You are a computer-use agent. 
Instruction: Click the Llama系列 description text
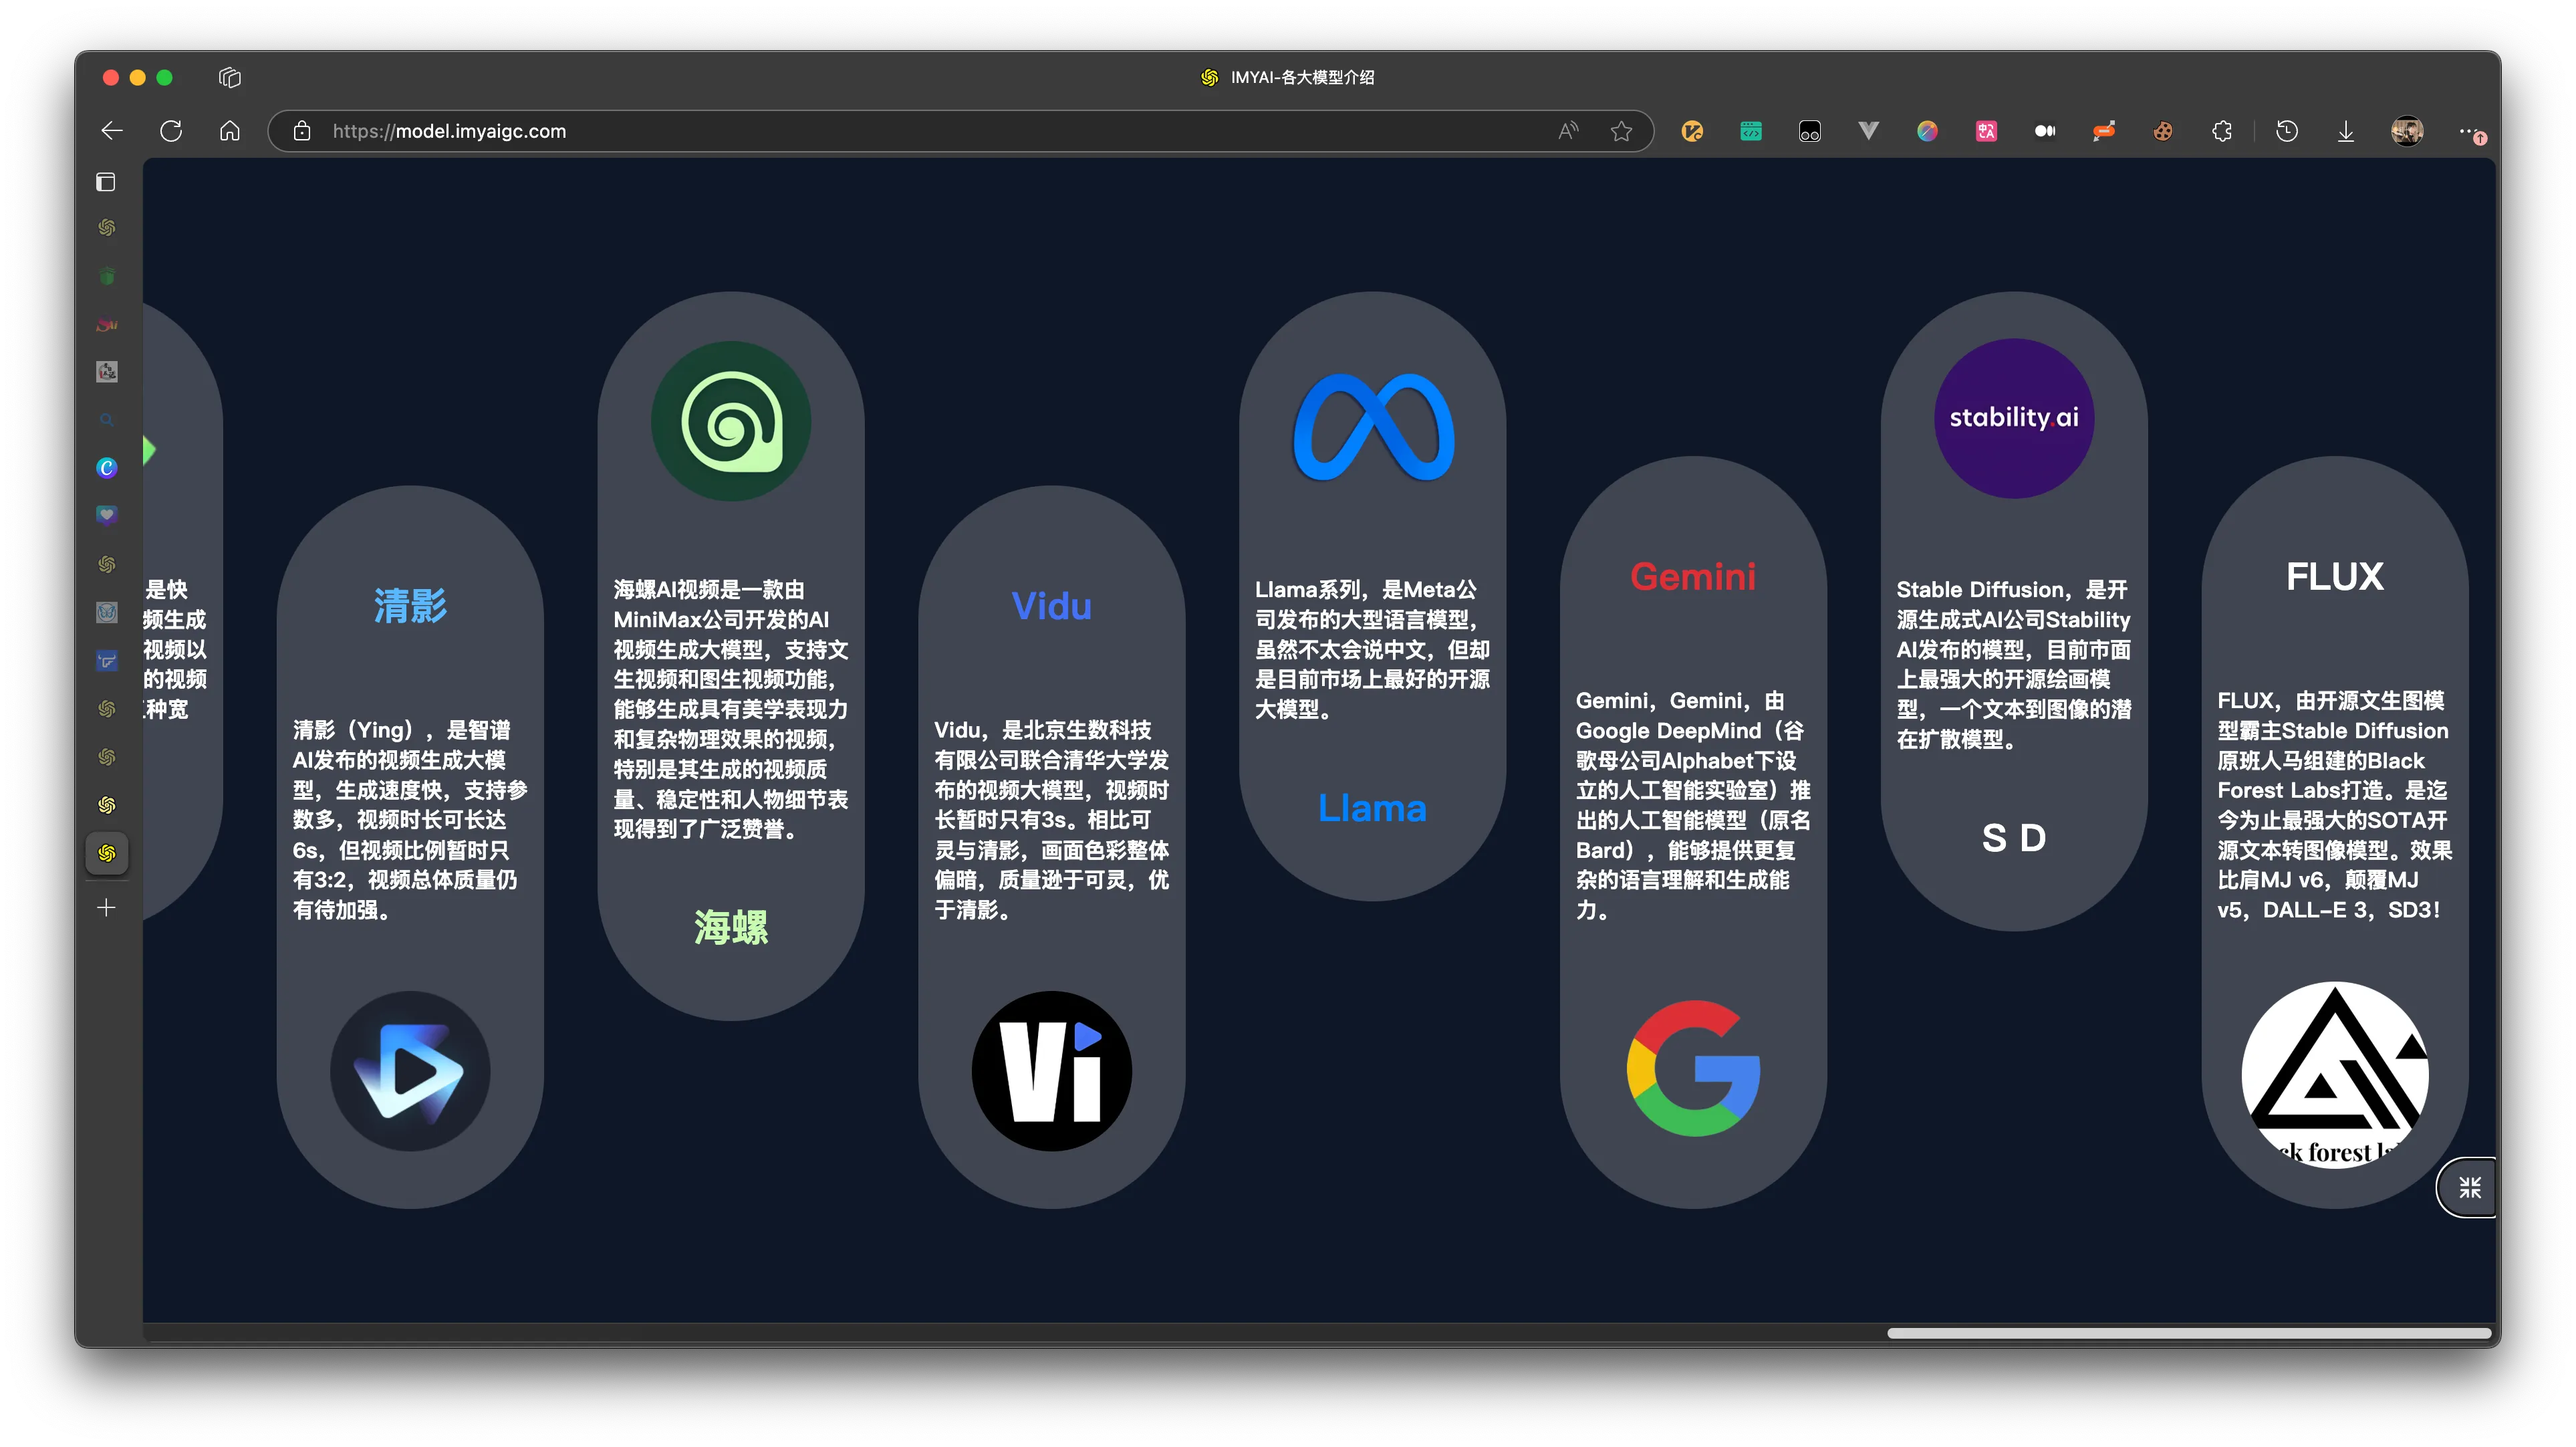coord(1373,649)
